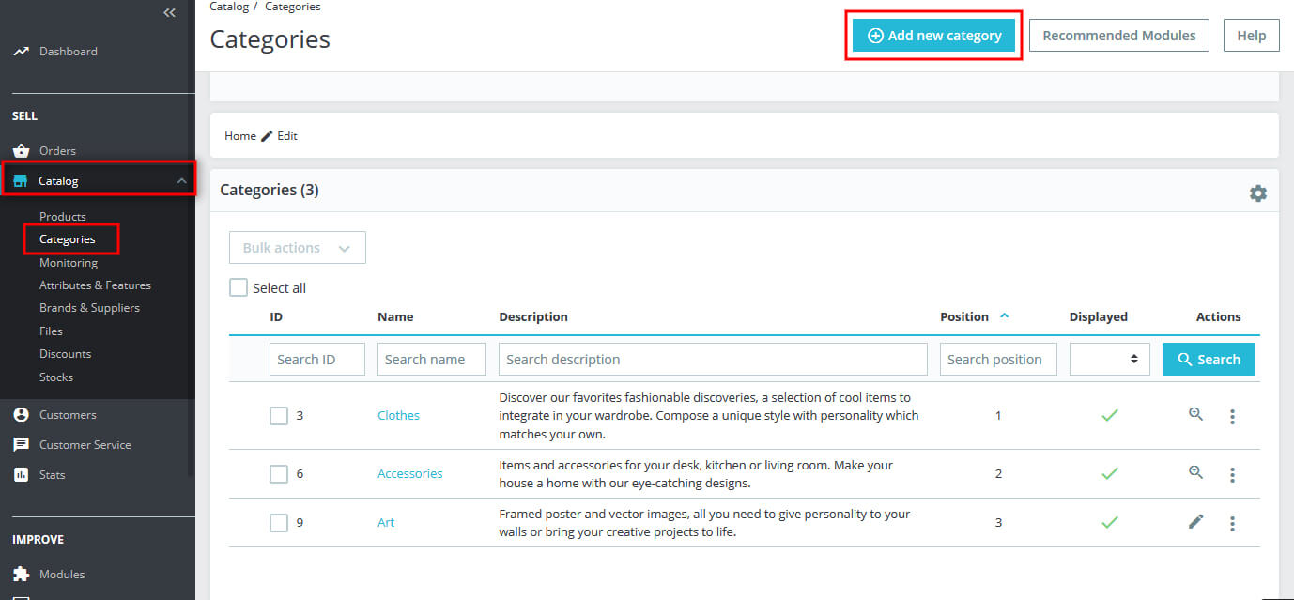The height and width of the screenshot is (600, 1294).
Task: Open the Accessories category link
Action: point(409,474)
